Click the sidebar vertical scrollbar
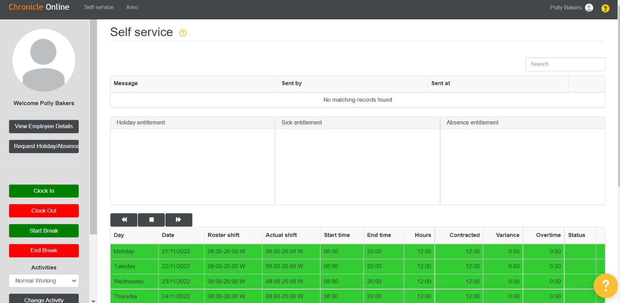The image size is (620, 303). 93,127
